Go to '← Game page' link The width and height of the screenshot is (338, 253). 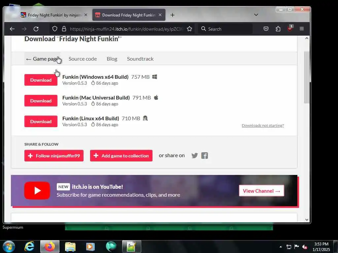(x=43, y=59)
